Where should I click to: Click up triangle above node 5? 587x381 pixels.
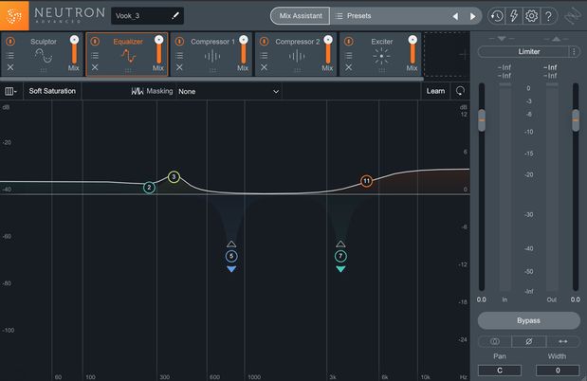tap(231, 245)
